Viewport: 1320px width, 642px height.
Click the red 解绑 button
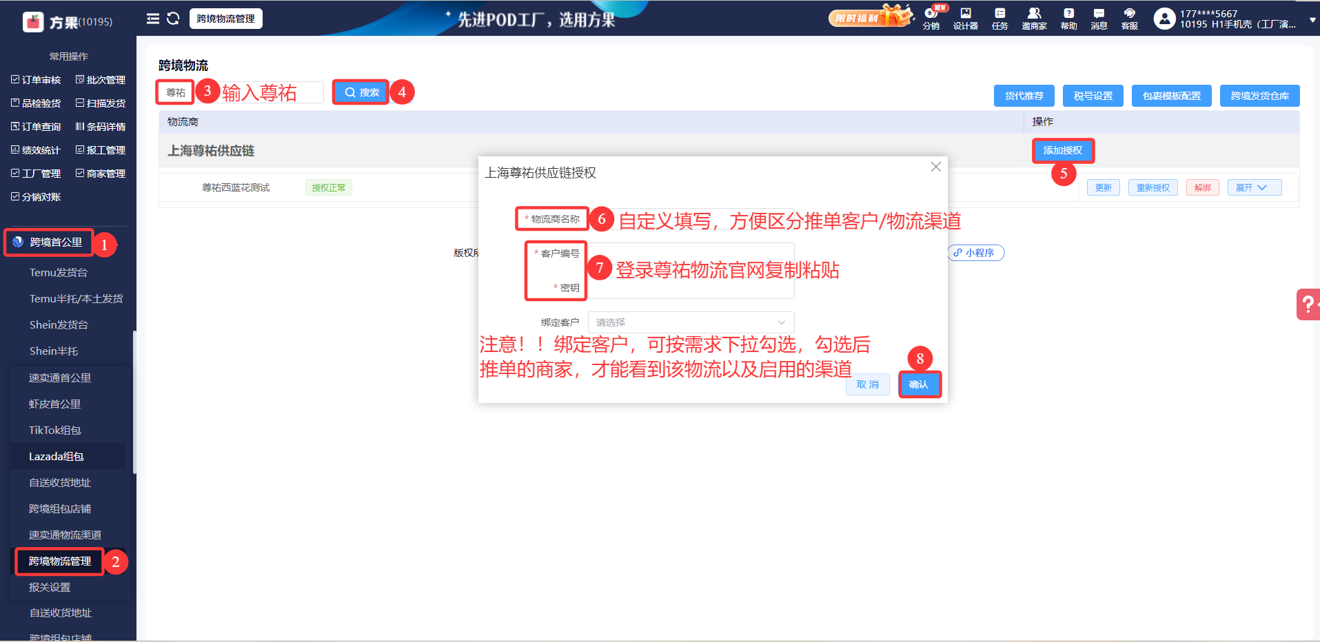point(1203,187)
